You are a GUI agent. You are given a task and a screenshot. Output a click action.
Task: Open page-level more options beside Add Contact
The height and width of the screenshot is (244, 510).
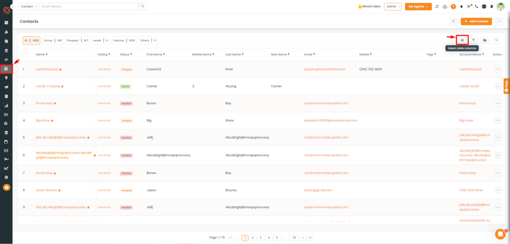pos(499,21)
